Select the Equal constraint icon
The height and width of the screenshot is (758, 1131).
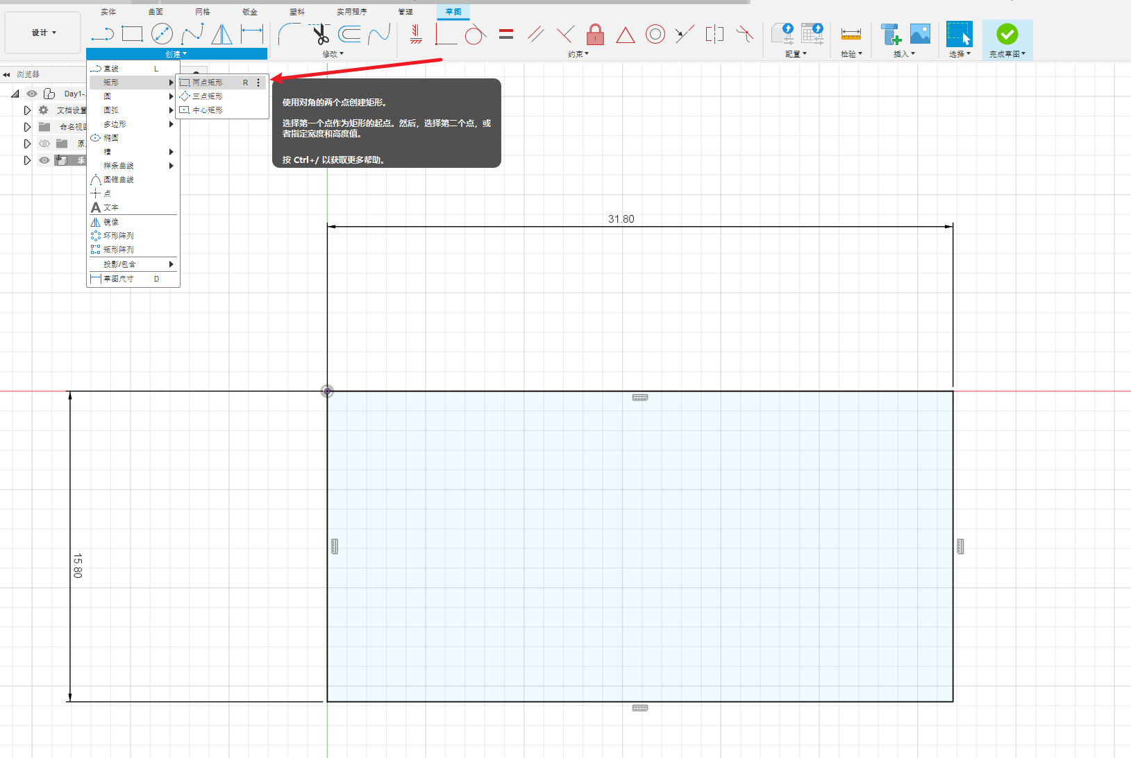point(506,34)
